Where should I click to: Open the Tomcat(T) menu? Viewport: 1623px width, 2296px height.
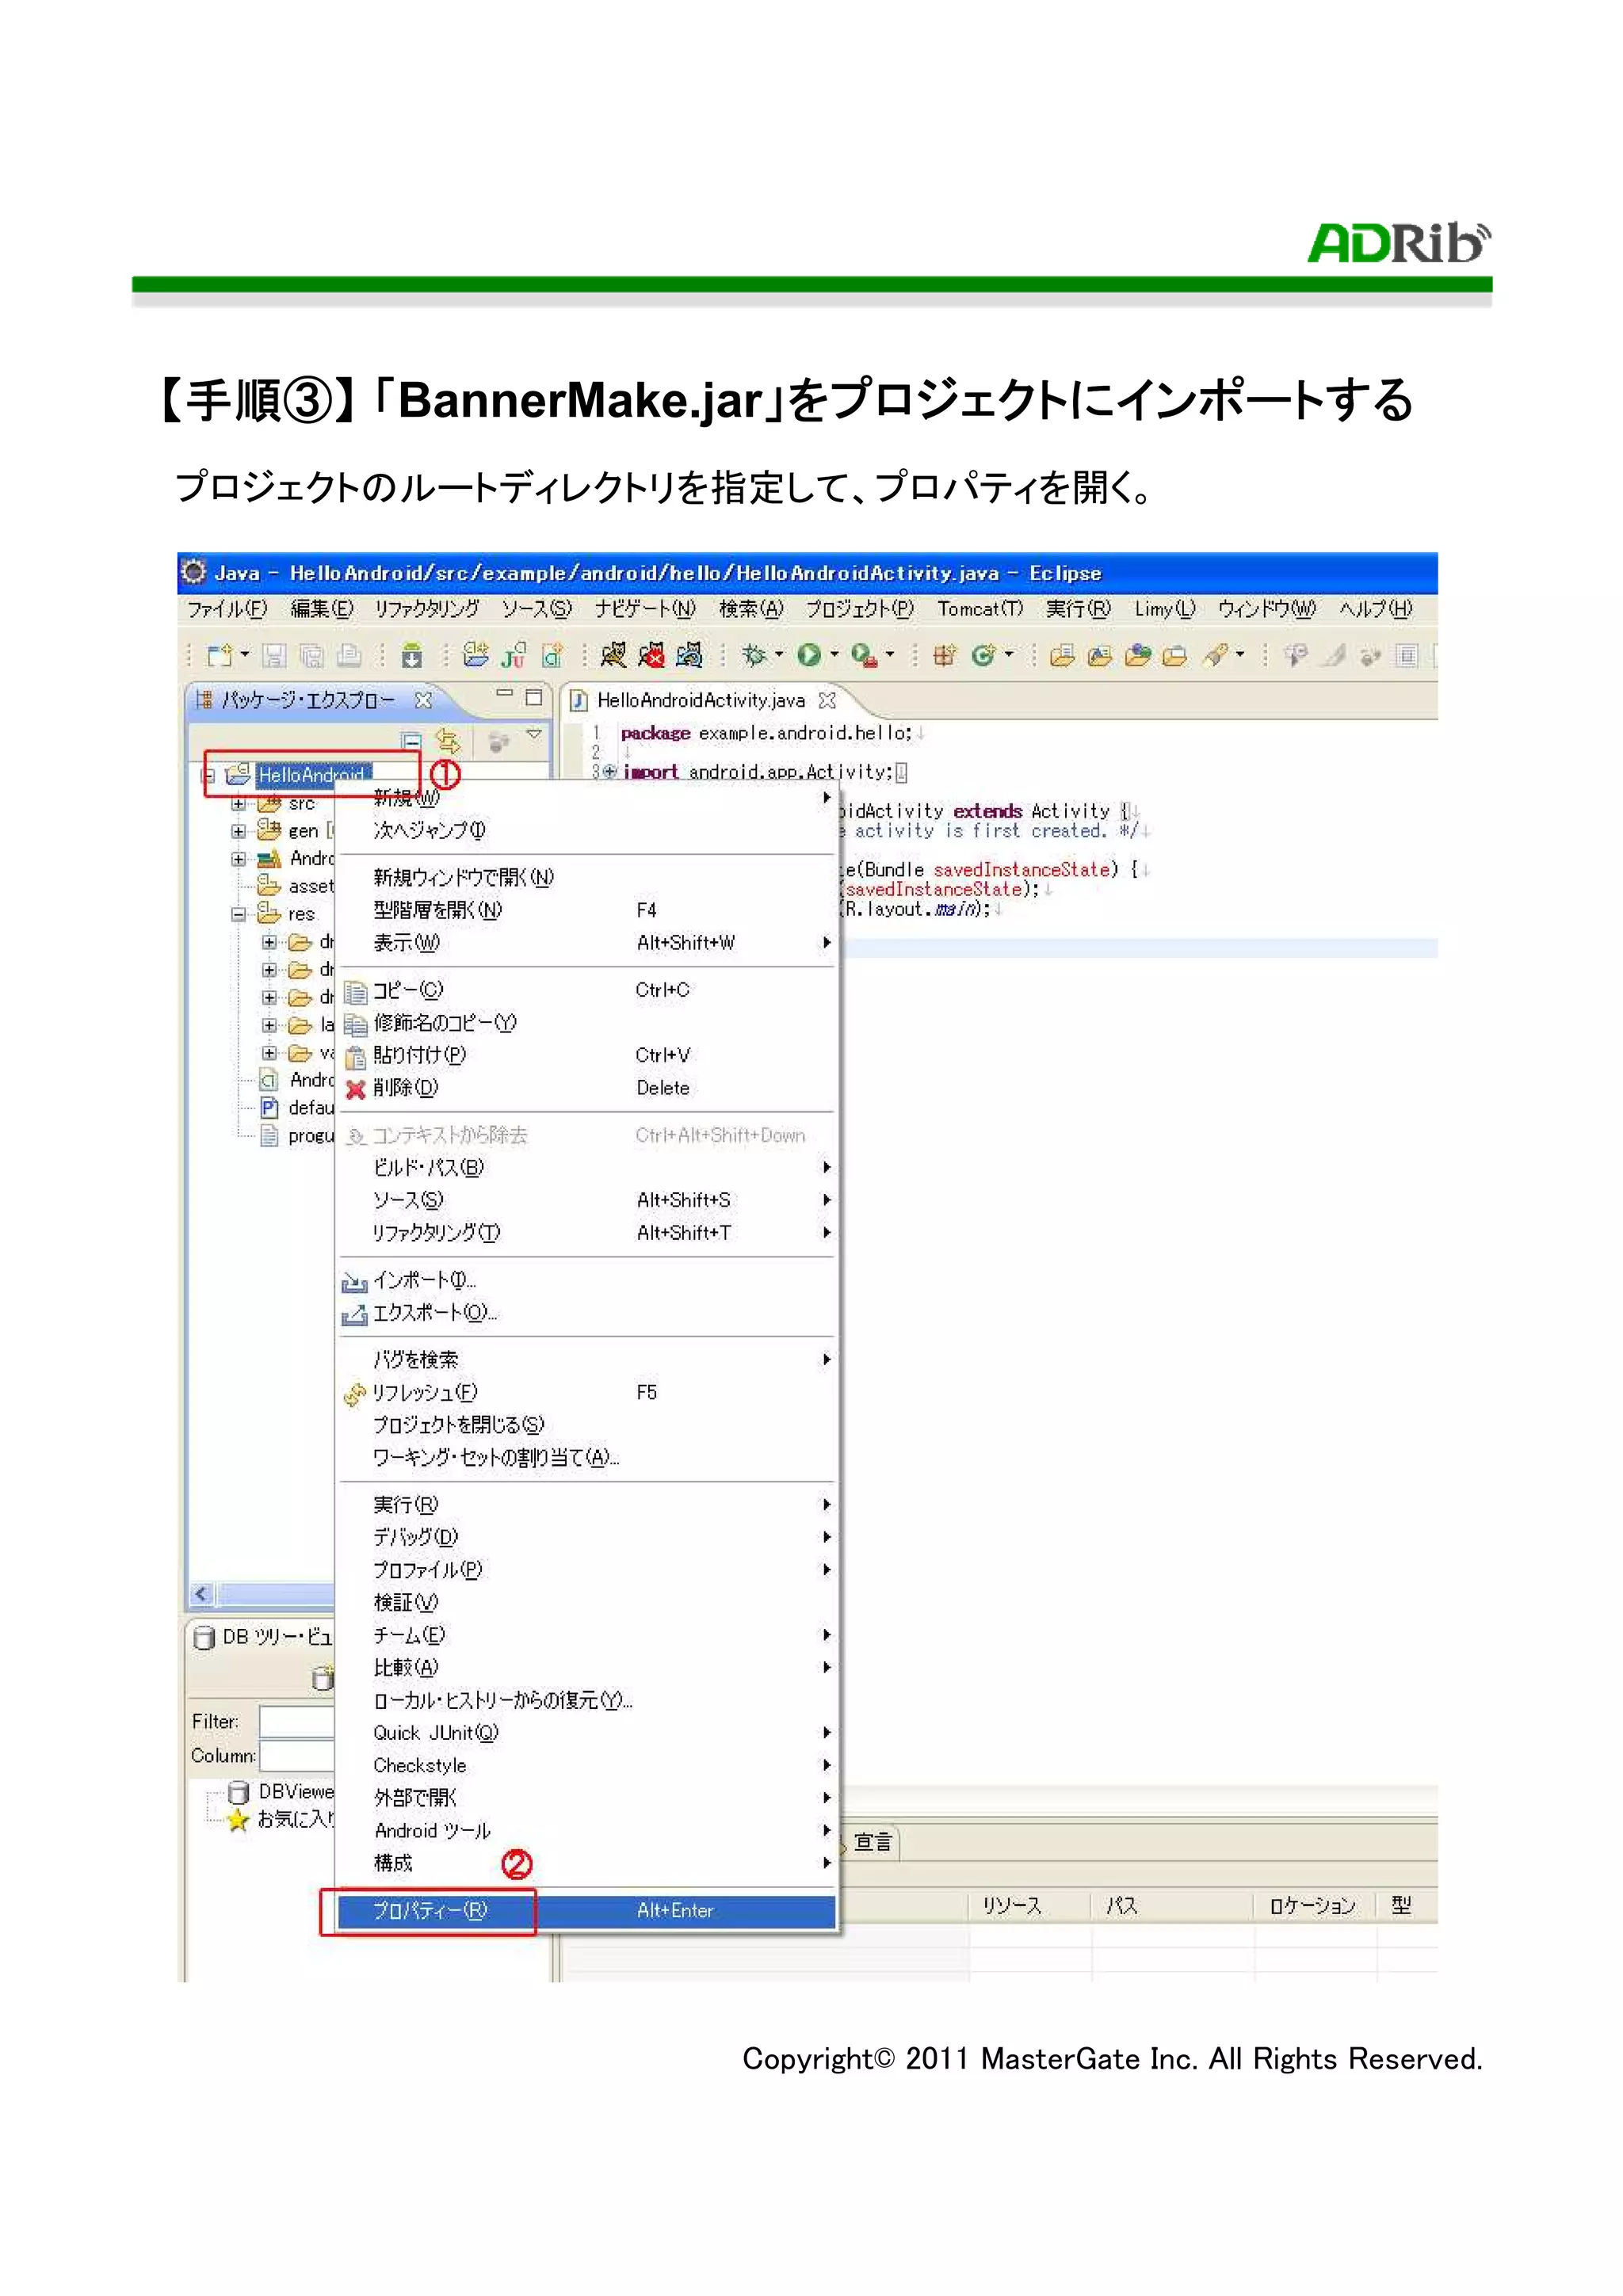980,609
